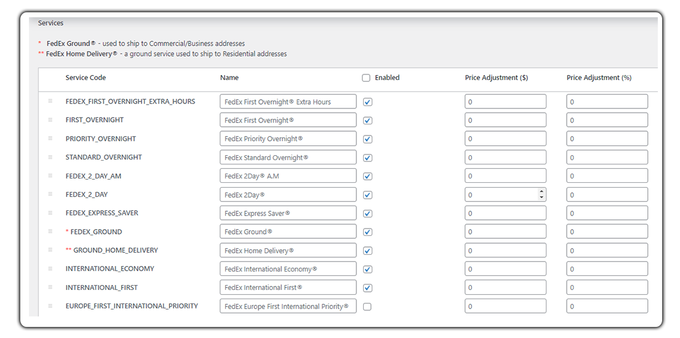Edit the FedEx 2Day name field without A.M
Image resolution: width=680 pixels, height=338 pixels.
click(x=288, y=195)
